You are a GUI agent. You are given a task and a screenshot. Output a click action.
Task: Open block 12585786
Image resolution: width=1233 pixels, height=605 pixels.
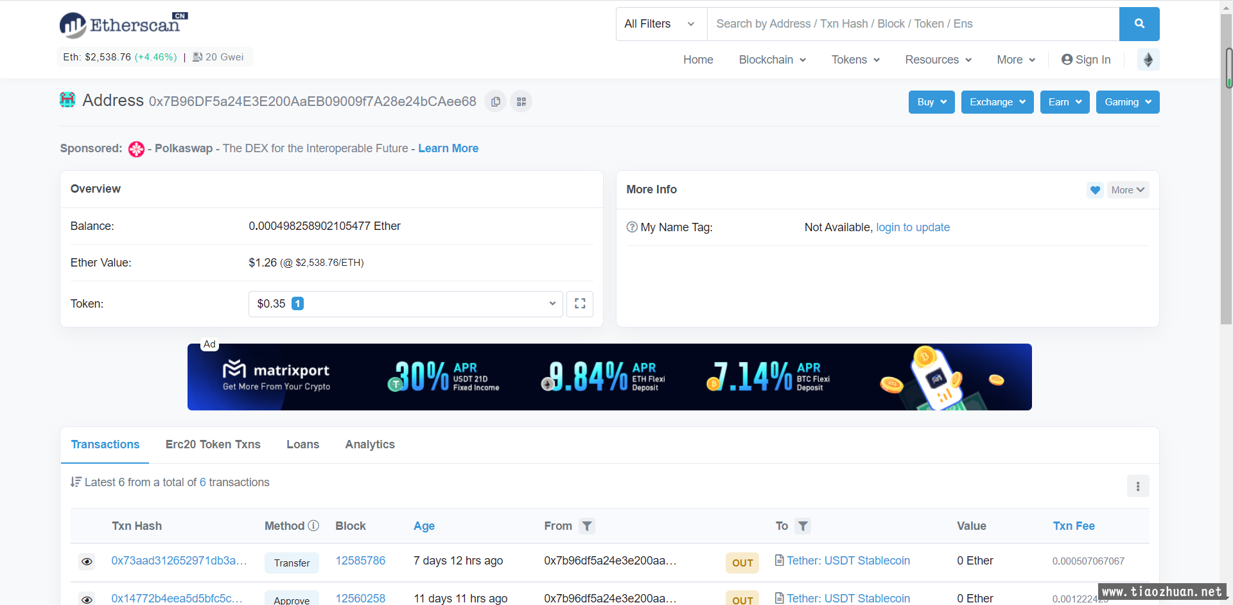point(360,561)
